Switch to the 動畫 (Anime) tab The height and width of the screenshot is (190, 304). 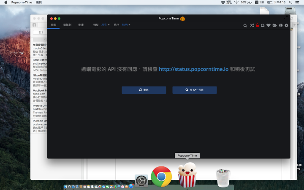pyautogui.click(x=81, y=25)
